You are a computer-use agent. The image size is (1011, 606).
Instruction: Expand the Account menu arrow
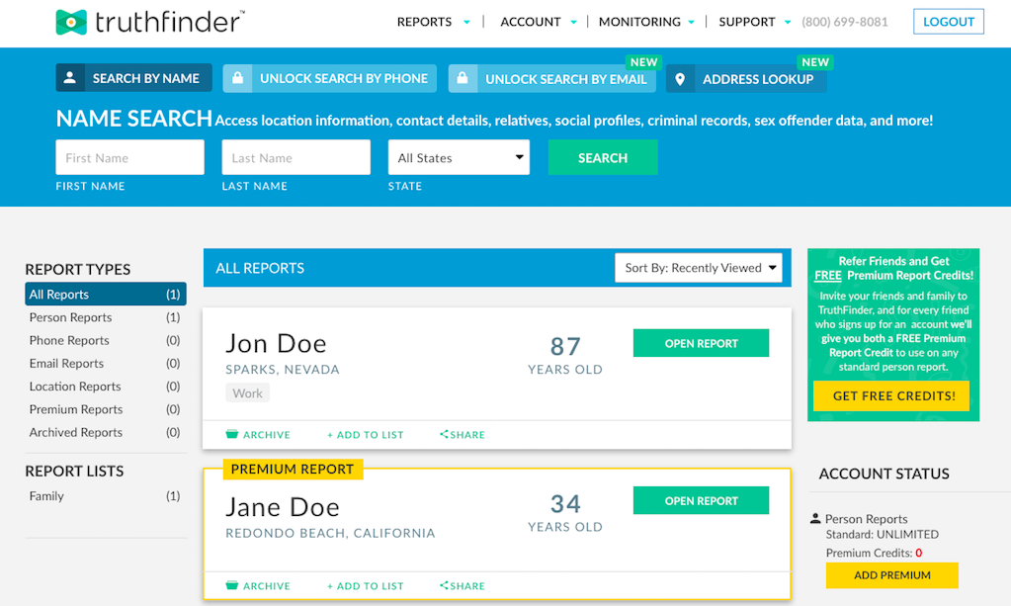click(x=574, y=23)
